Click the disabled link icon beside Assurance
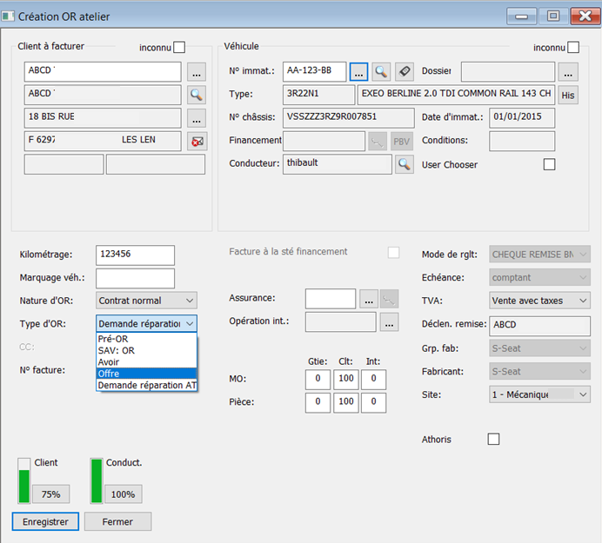 [x=390, y=299]
